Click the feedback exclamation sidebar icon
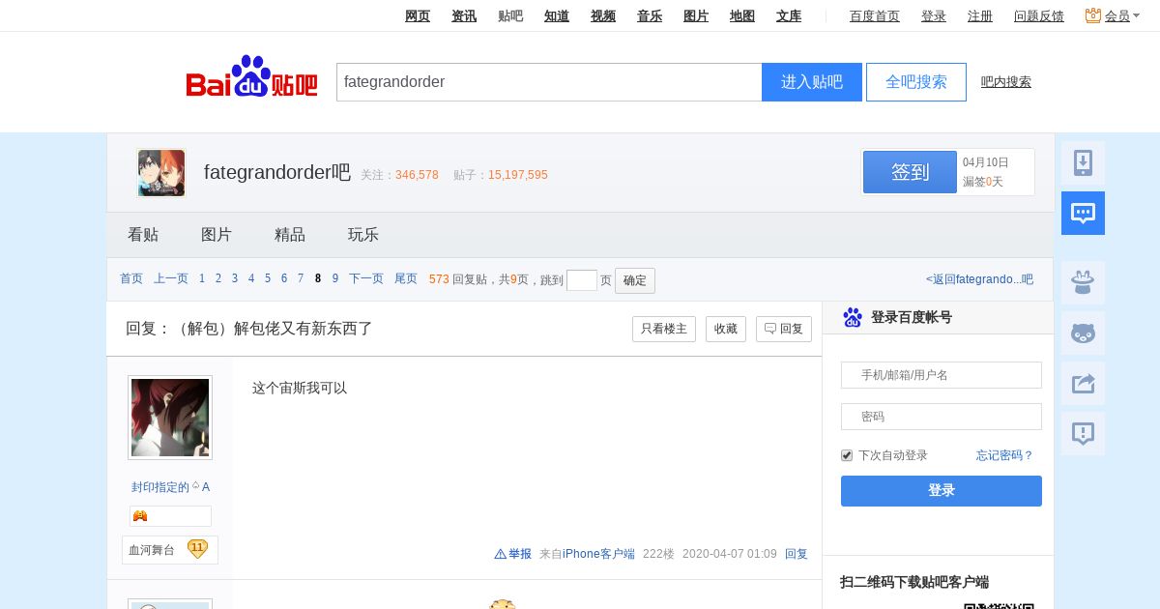 (x=1083, y=434)
